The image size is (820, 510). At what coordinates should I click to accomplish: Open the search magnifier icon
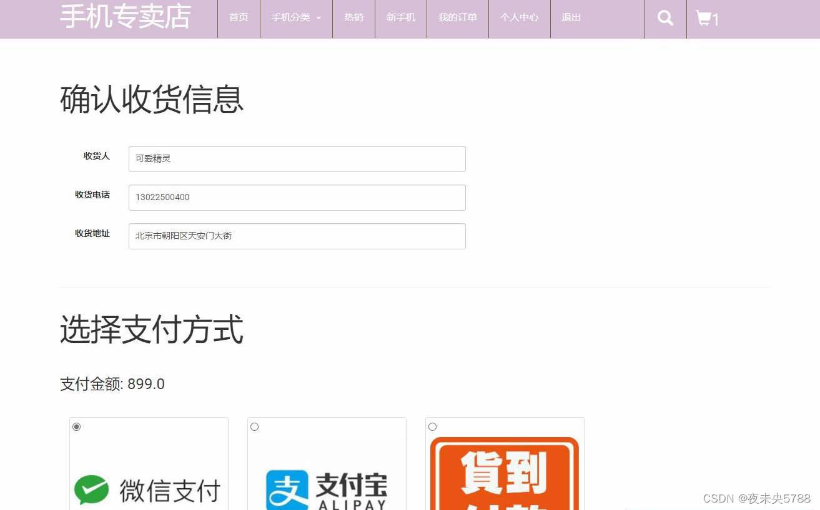click(665, 18)
